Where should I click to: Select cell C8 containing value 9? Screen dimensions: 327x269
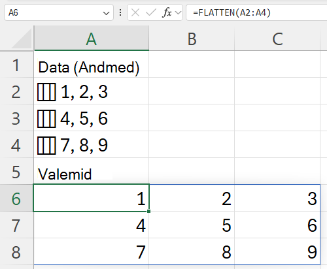coord(277,251)
